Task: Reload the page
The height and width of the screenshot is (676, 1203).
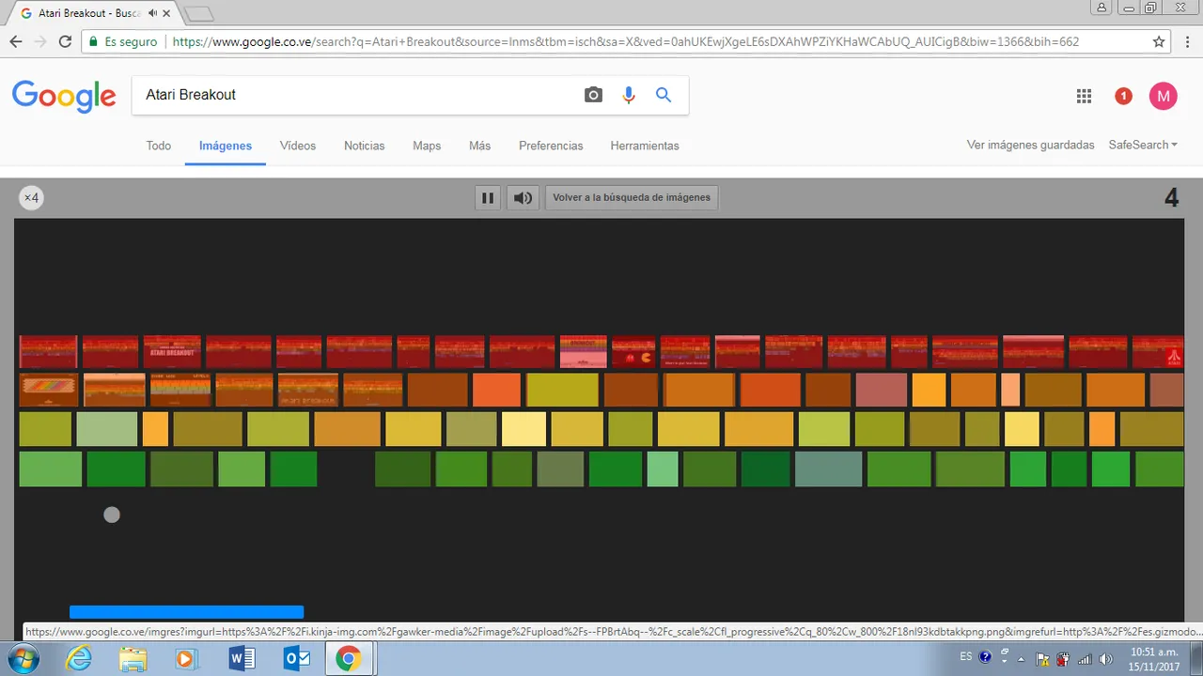Action: coord(65,41)
